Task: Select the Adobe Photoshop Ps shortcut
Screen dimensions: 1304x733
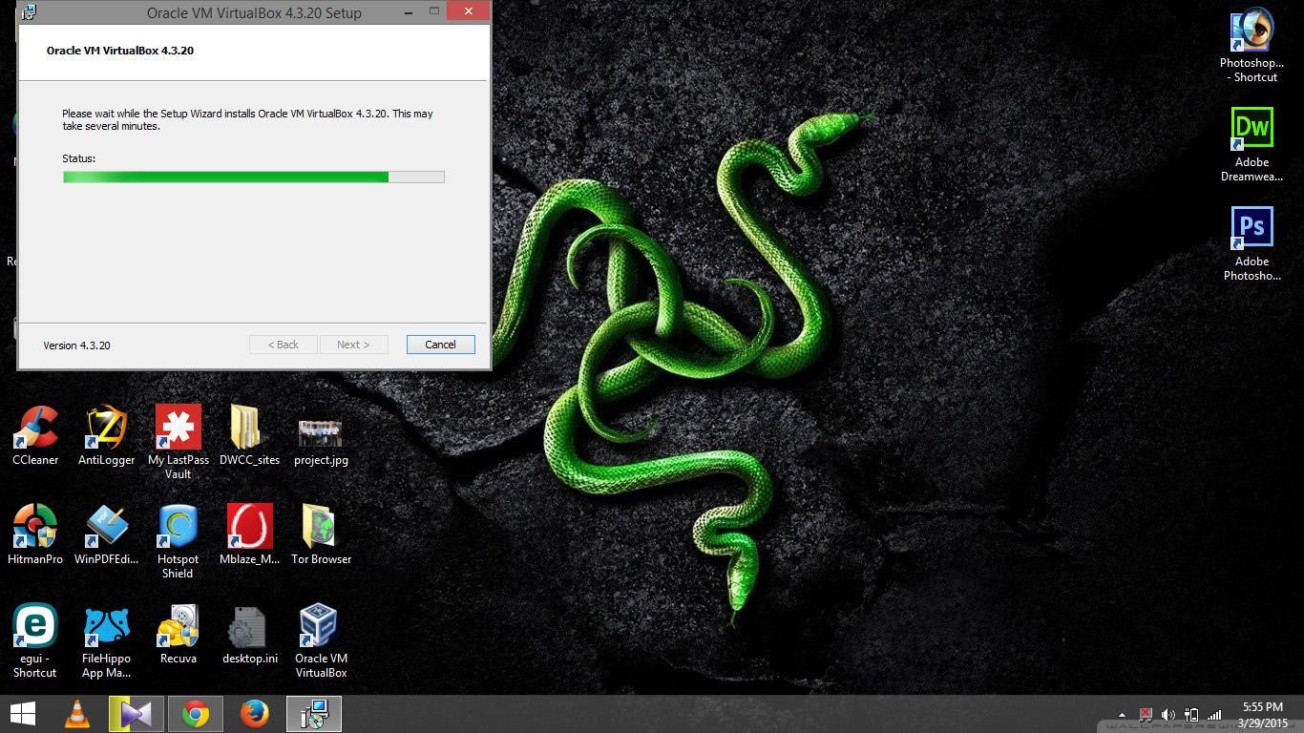Action: 1251,244
